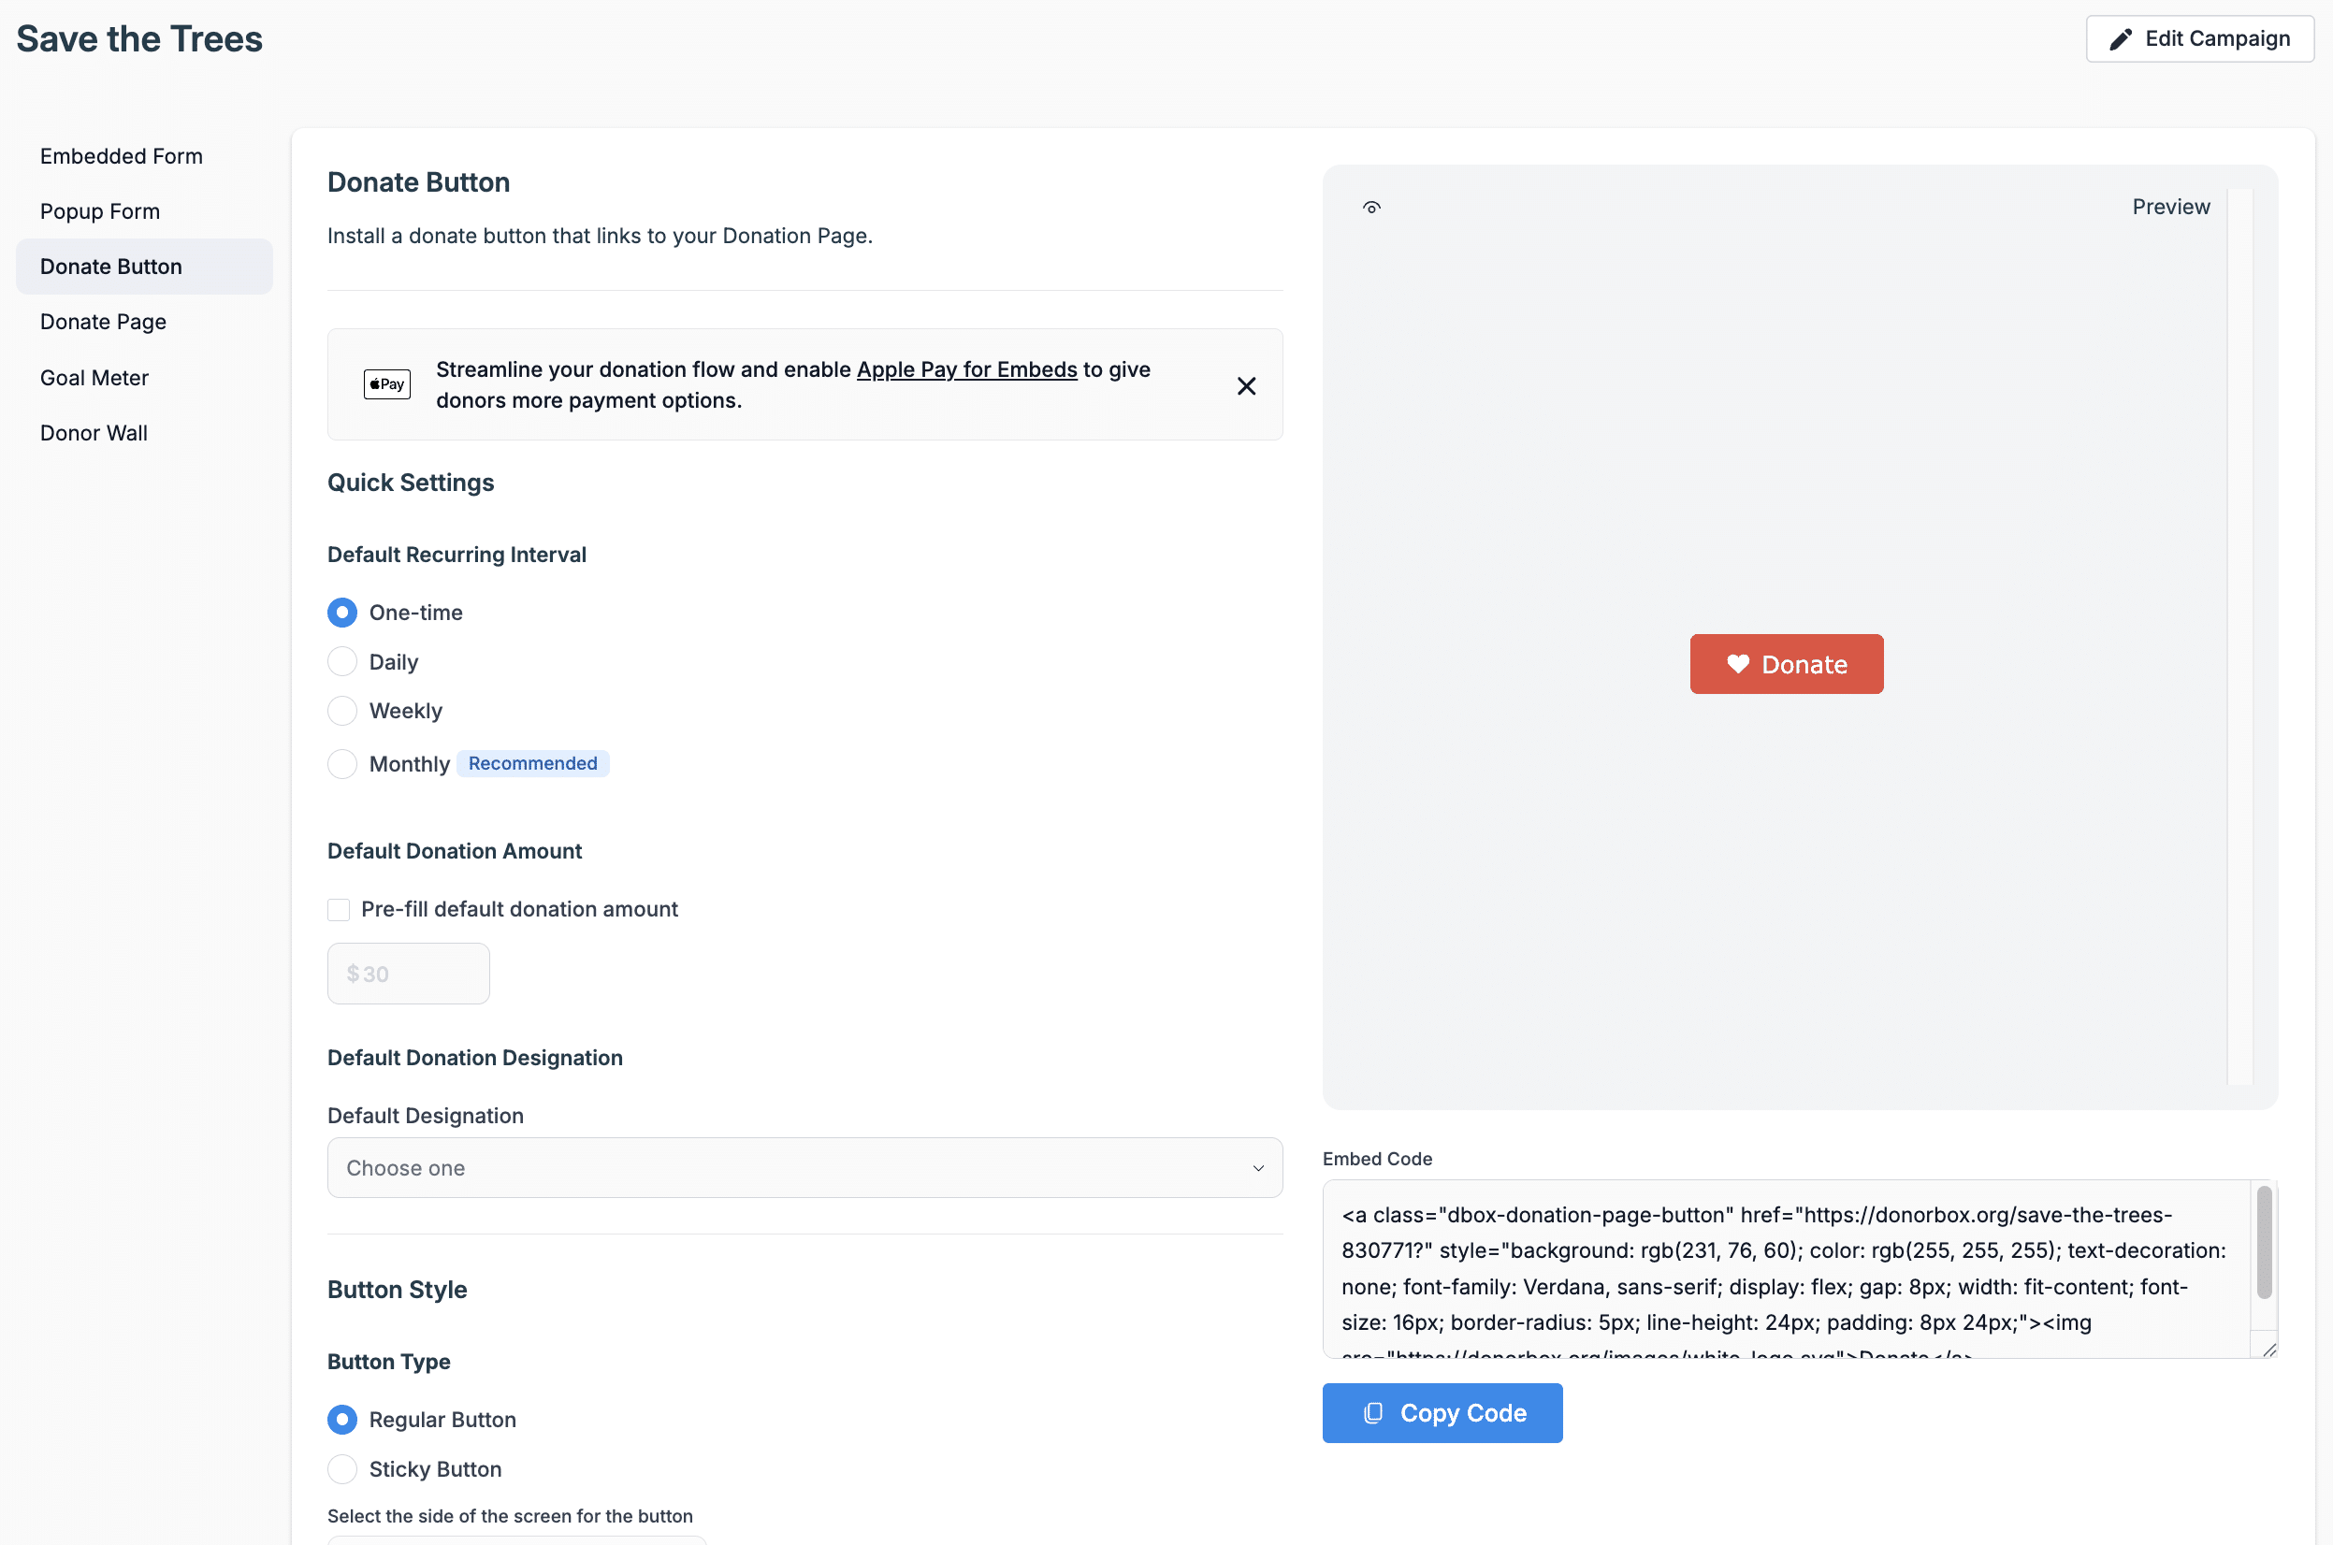Click the pencil icon in Edit Campaign
The image size is (2333, 1545).
tap(2120, 39)
